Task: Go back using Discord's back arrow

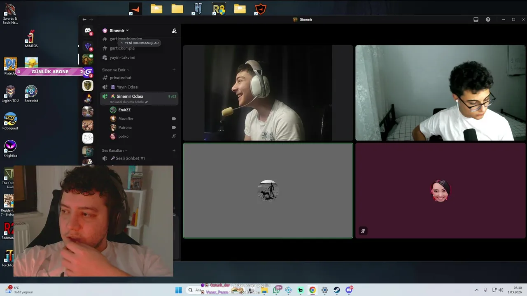Action: click(x=84, y=19)
